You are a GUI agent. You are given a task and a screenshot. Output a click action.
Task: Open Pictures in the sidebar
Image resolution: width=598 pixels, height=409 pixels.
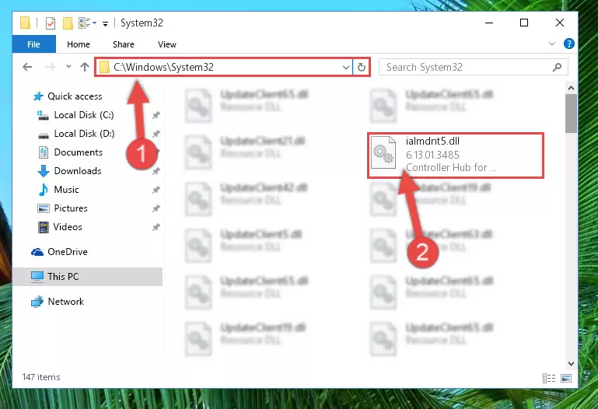pyautogui.click(x=71, y=208)
